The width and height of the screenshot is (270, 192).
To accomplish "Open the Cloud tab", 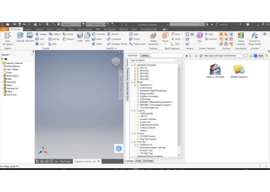I will click(138, 161).
